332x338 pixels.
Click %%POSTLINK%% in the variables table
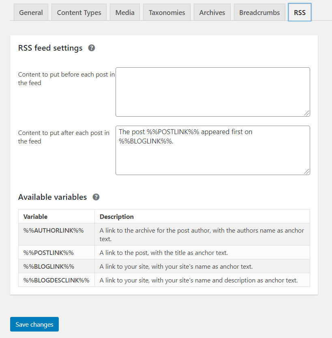coord(49,252)
